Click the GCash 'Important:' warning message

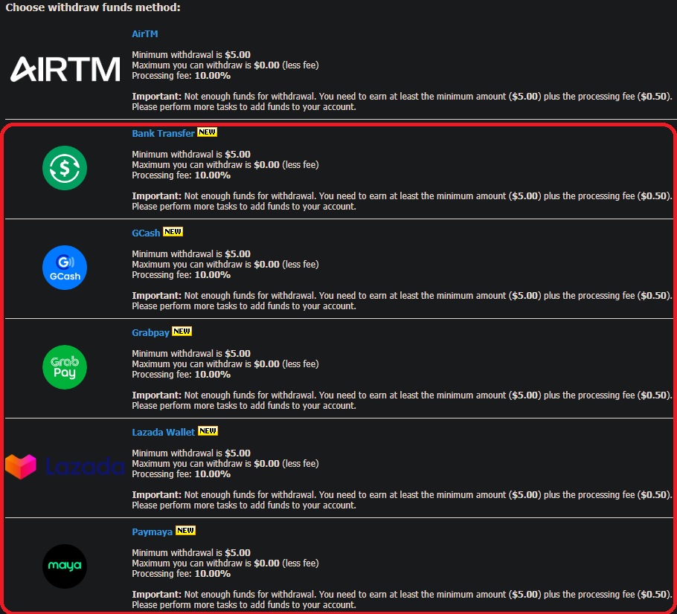[x=402, y=301]
